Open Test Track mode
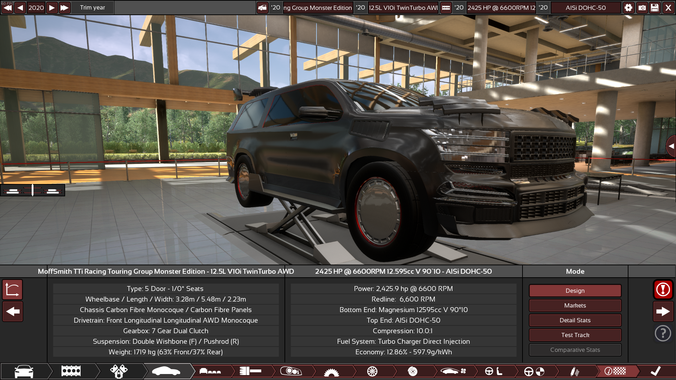 (575, 335)
